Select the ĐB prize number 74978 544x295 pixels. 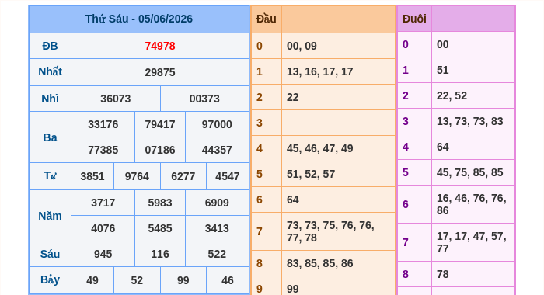point(160,46)
